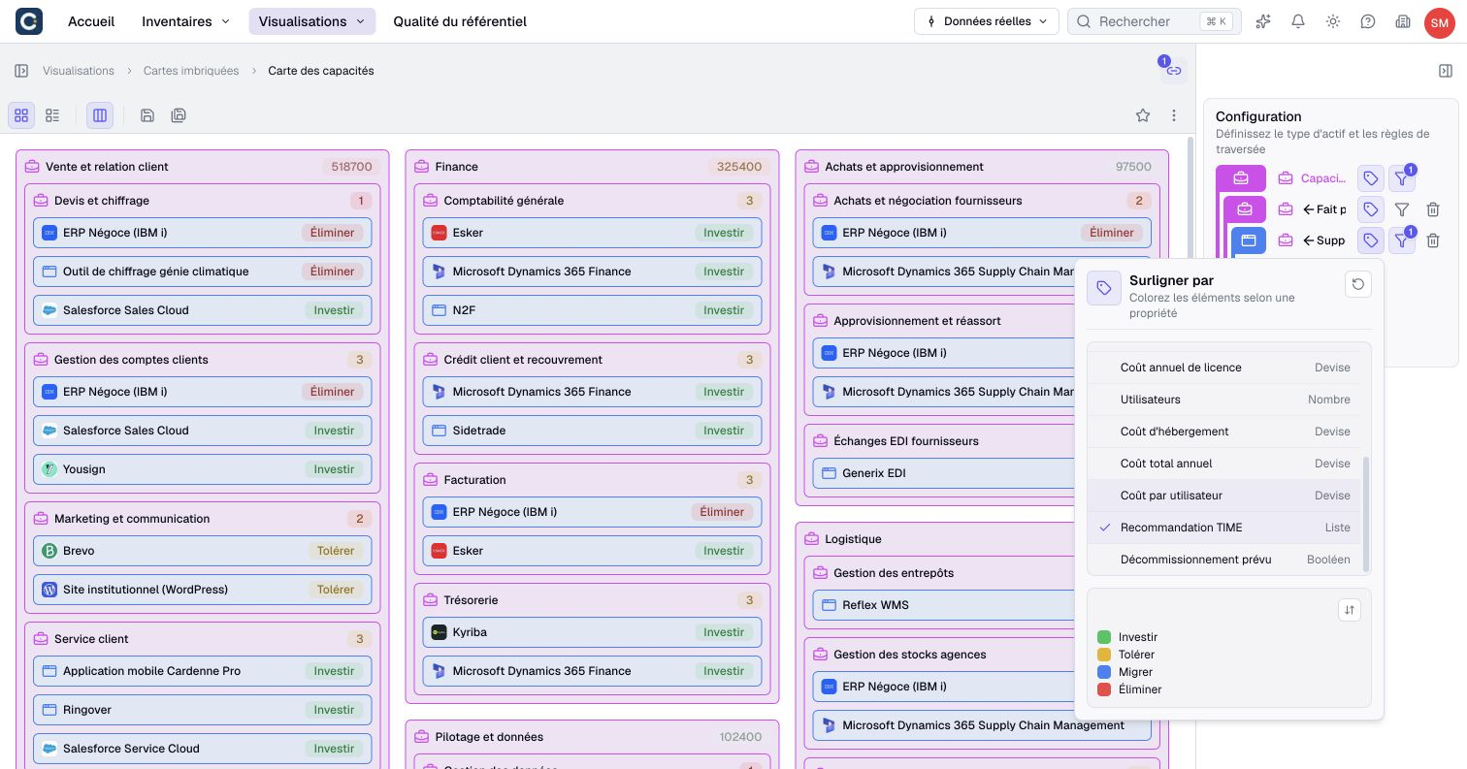The image size is (1467, 769).
Task: Open the help question mark icon
Action: 1368,21
